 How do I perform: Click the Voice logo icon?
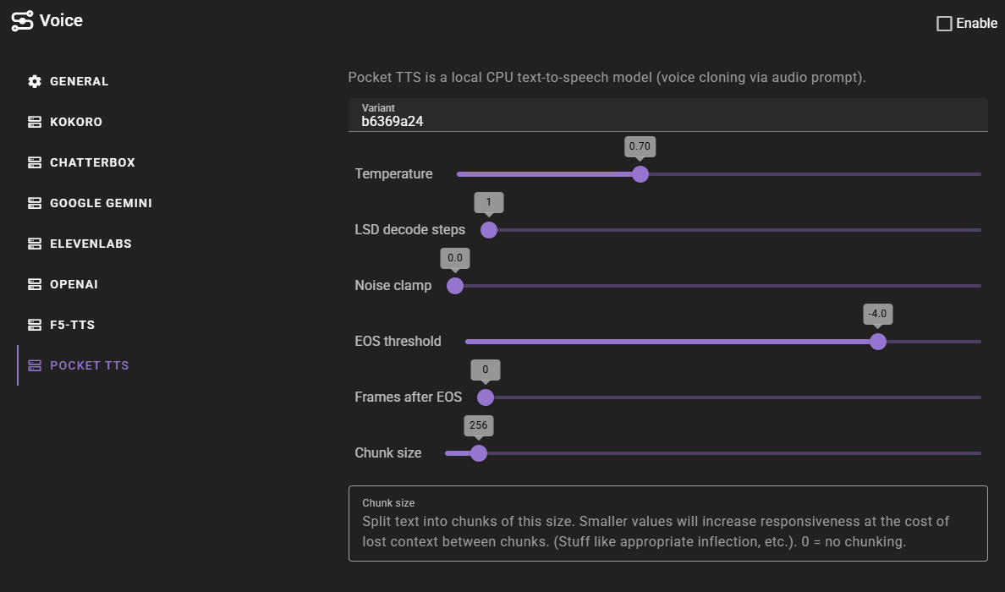[x=22, y=21]
